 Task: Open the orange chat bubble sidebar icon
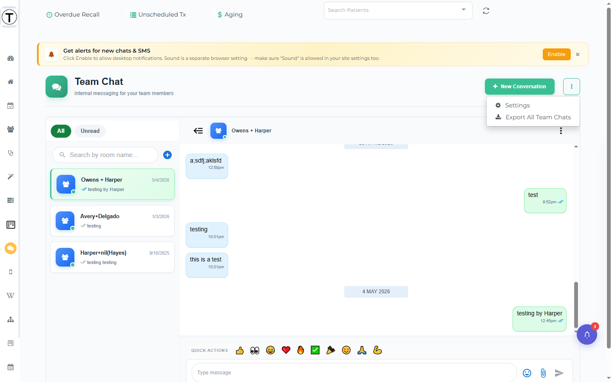point(11,248)
